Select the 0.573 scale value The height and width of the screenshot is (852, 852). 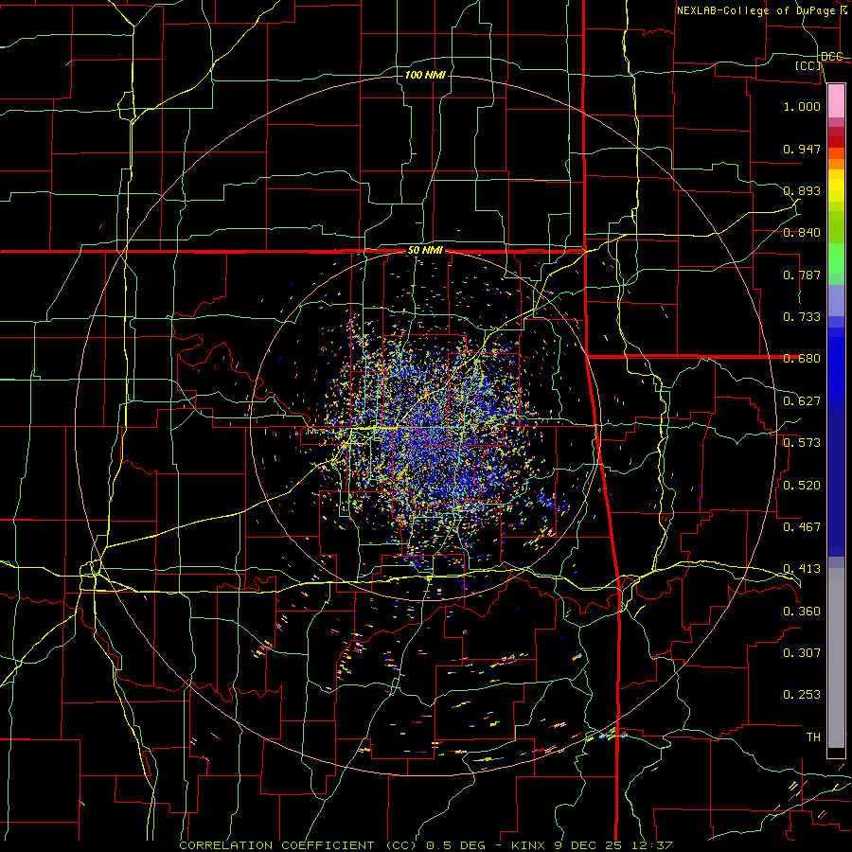click(x=802, y=443)
